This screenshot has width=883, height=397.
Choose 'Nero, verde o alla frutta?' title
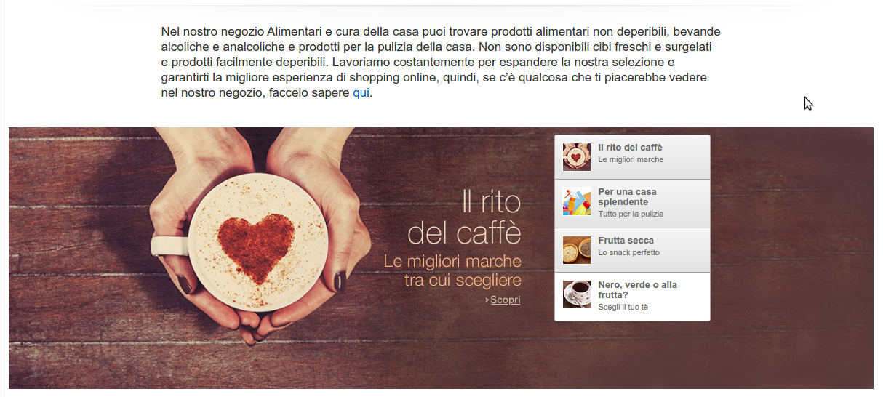(638, 290)
